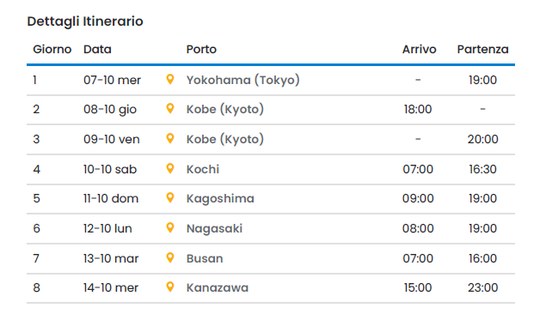Viewport: 546px width, 320px height.
Task: Click the Dettagli Itinerario heading
Action: pyautogui.click(x=85, y=21)
